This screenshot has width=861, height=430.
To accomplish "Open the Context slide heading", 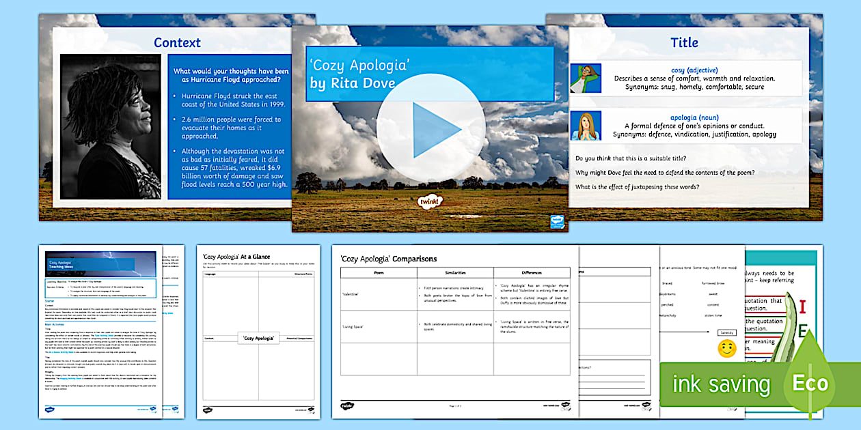I will click(x=177, y=42).
